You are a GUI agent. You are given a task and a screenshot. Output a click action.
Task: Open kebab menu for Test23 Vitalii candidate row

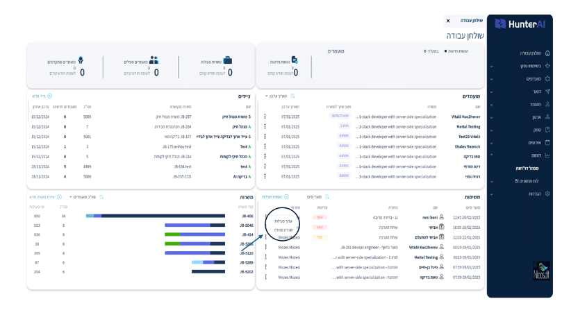click(x=265, y=136)
